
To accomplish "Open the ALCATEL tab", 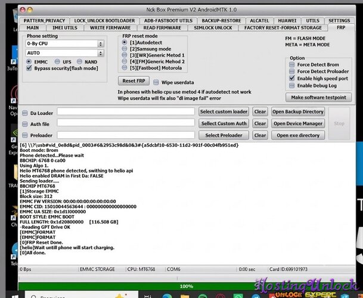I will pos(259,21).
